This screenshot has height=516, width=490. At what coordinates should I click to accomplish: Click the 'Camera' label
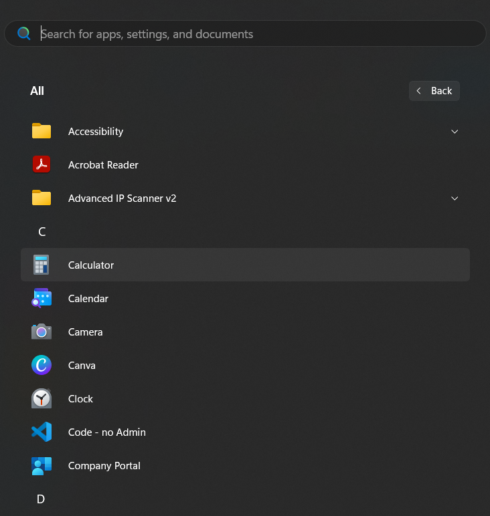85,332
